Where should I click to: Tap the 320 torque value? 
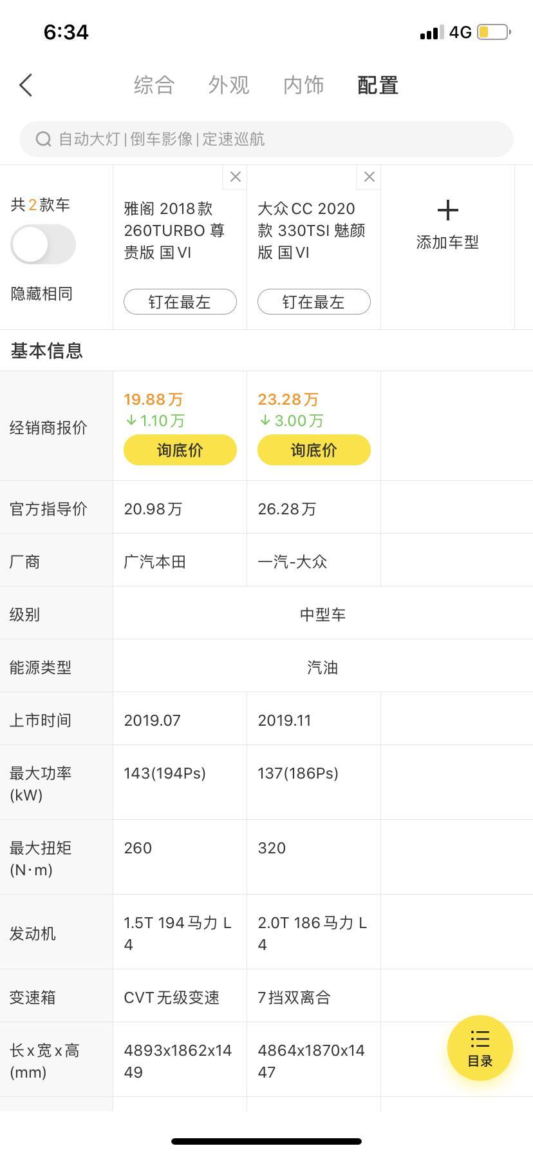(x=272, y=848)
